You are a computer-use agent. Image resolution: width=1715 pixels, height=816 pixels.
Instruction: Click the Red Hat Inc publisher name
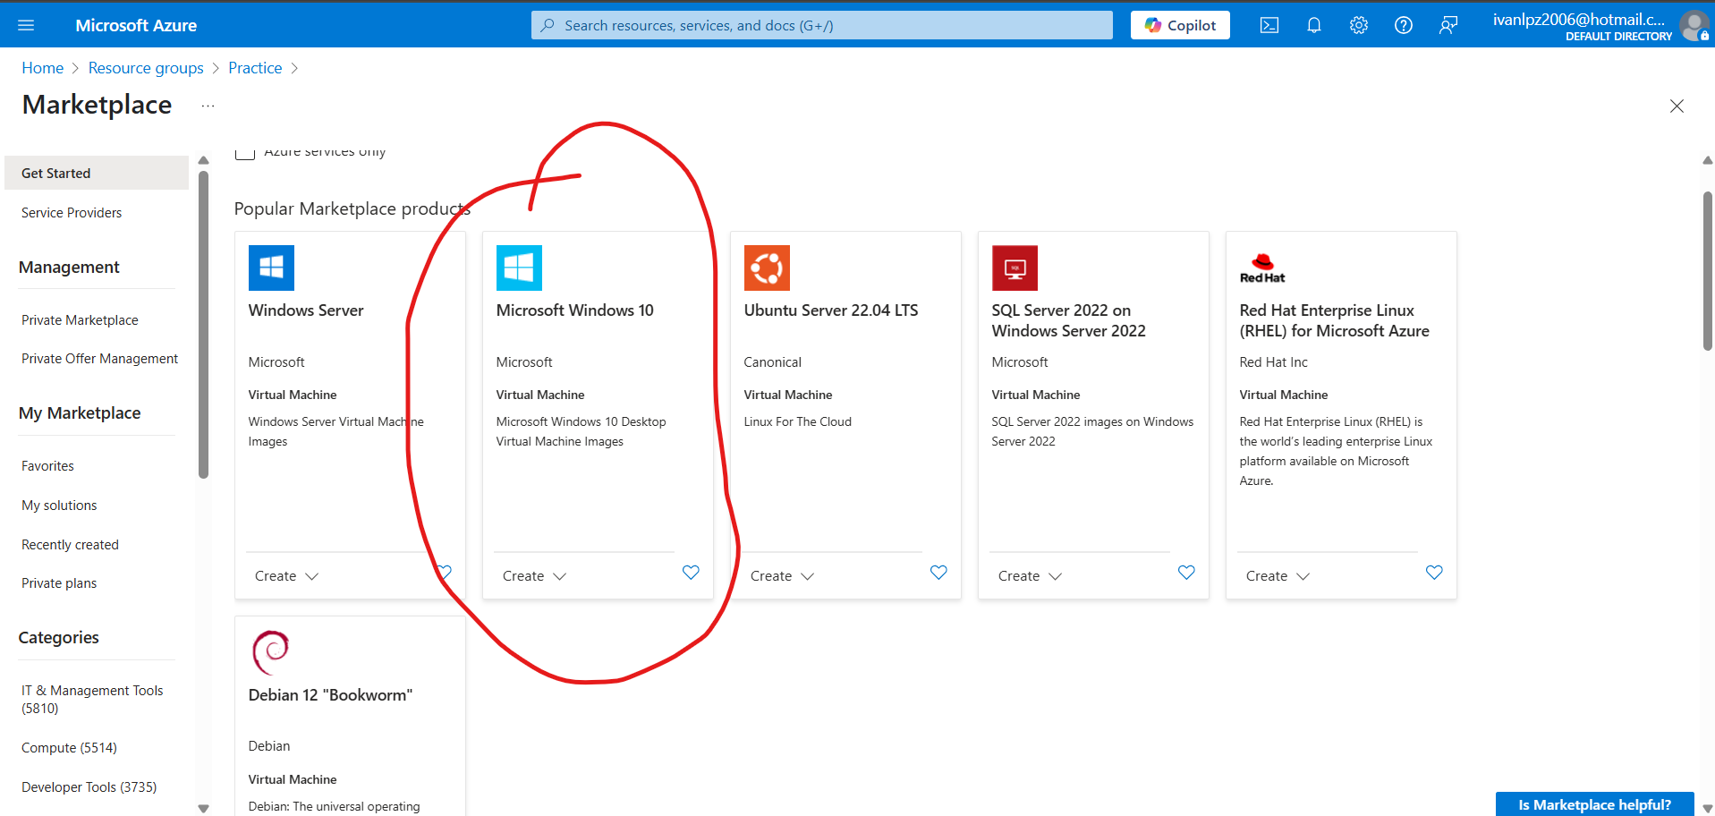coord(1273,362)
